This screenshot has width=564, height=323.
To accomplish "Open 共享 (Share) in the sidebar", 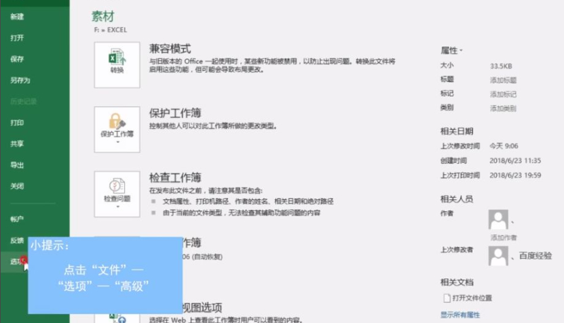I will [17, 144].
